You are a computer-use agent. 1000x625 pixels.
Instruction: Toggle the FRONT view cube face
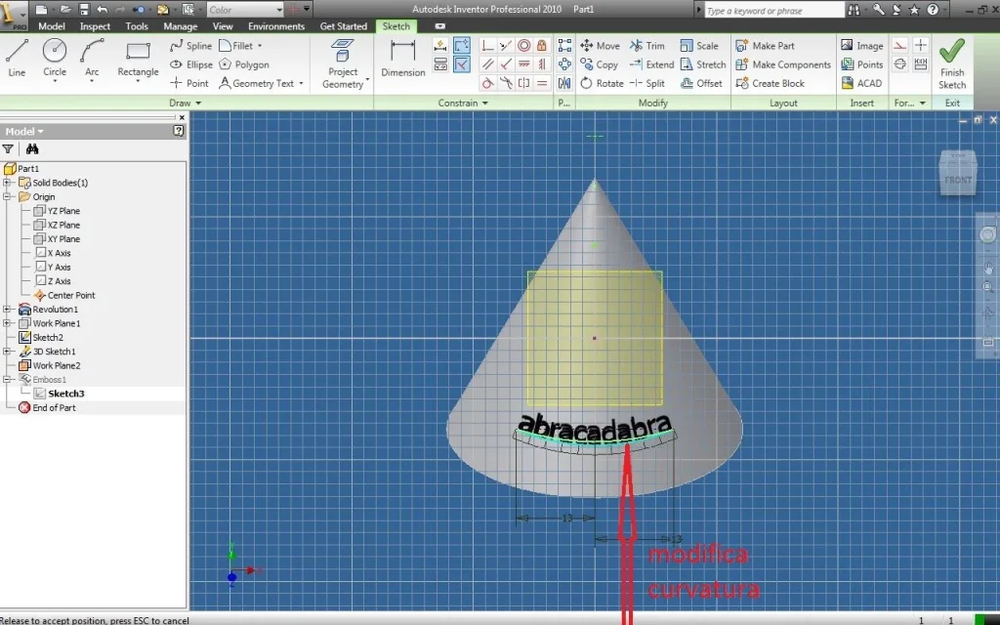click(958, 181)
